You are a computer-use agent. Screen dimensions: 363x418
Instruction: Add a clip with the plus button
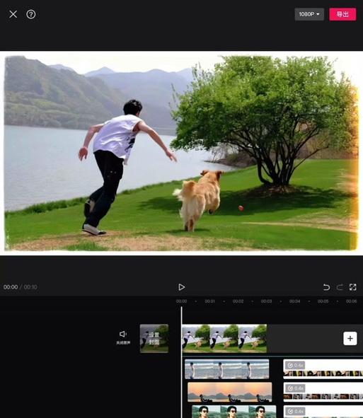point(350,339)
